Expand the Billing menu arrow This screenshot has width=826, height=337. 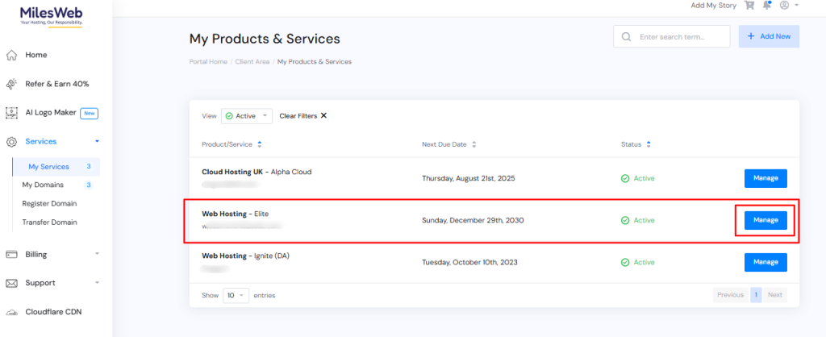[x=97, y=254]
